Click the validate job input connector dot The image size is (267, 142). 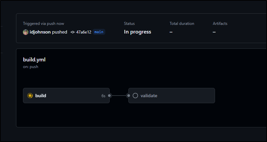tap(129, 96)
